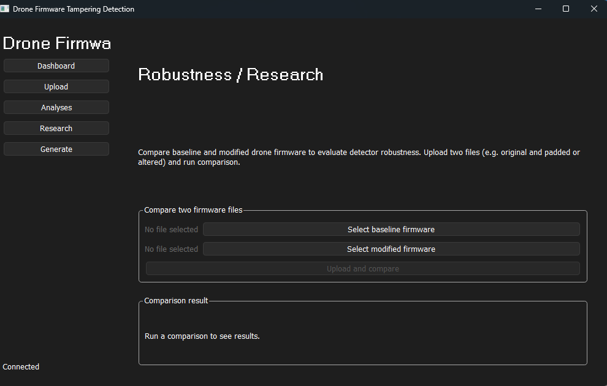This screenshot has width=607, height=386.
Task: Click the Drone Firmware app title text
Action: pos(57,43)
